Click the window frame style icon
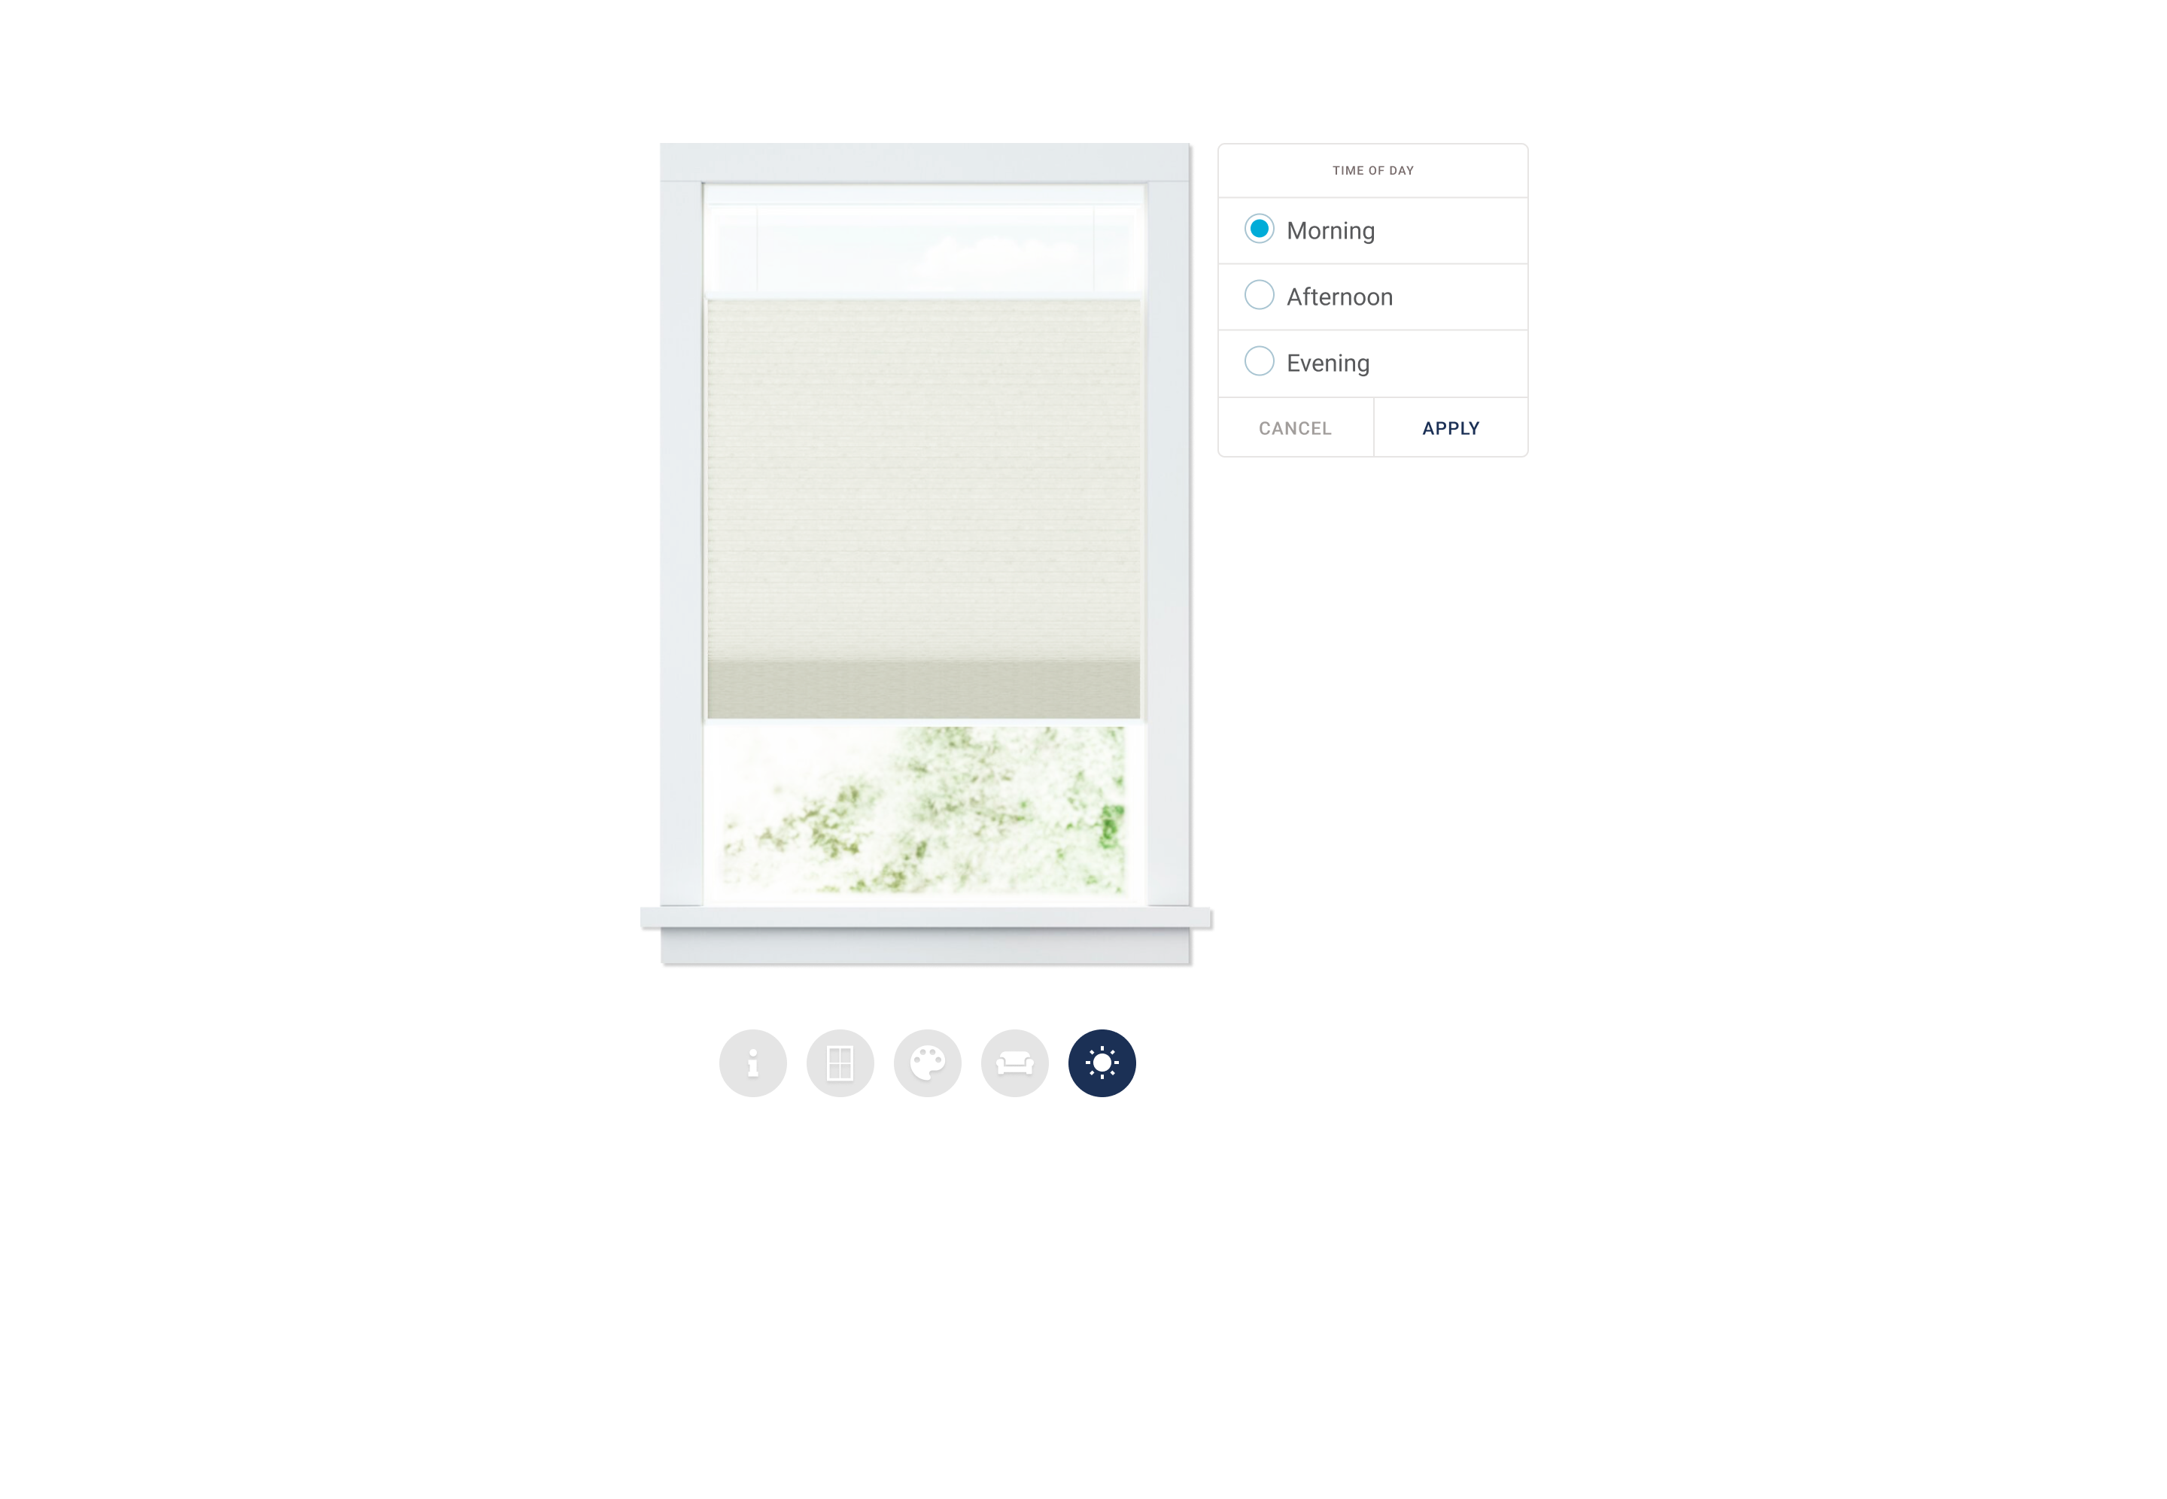The image size is (2167, 1499). coord(841,1063)
